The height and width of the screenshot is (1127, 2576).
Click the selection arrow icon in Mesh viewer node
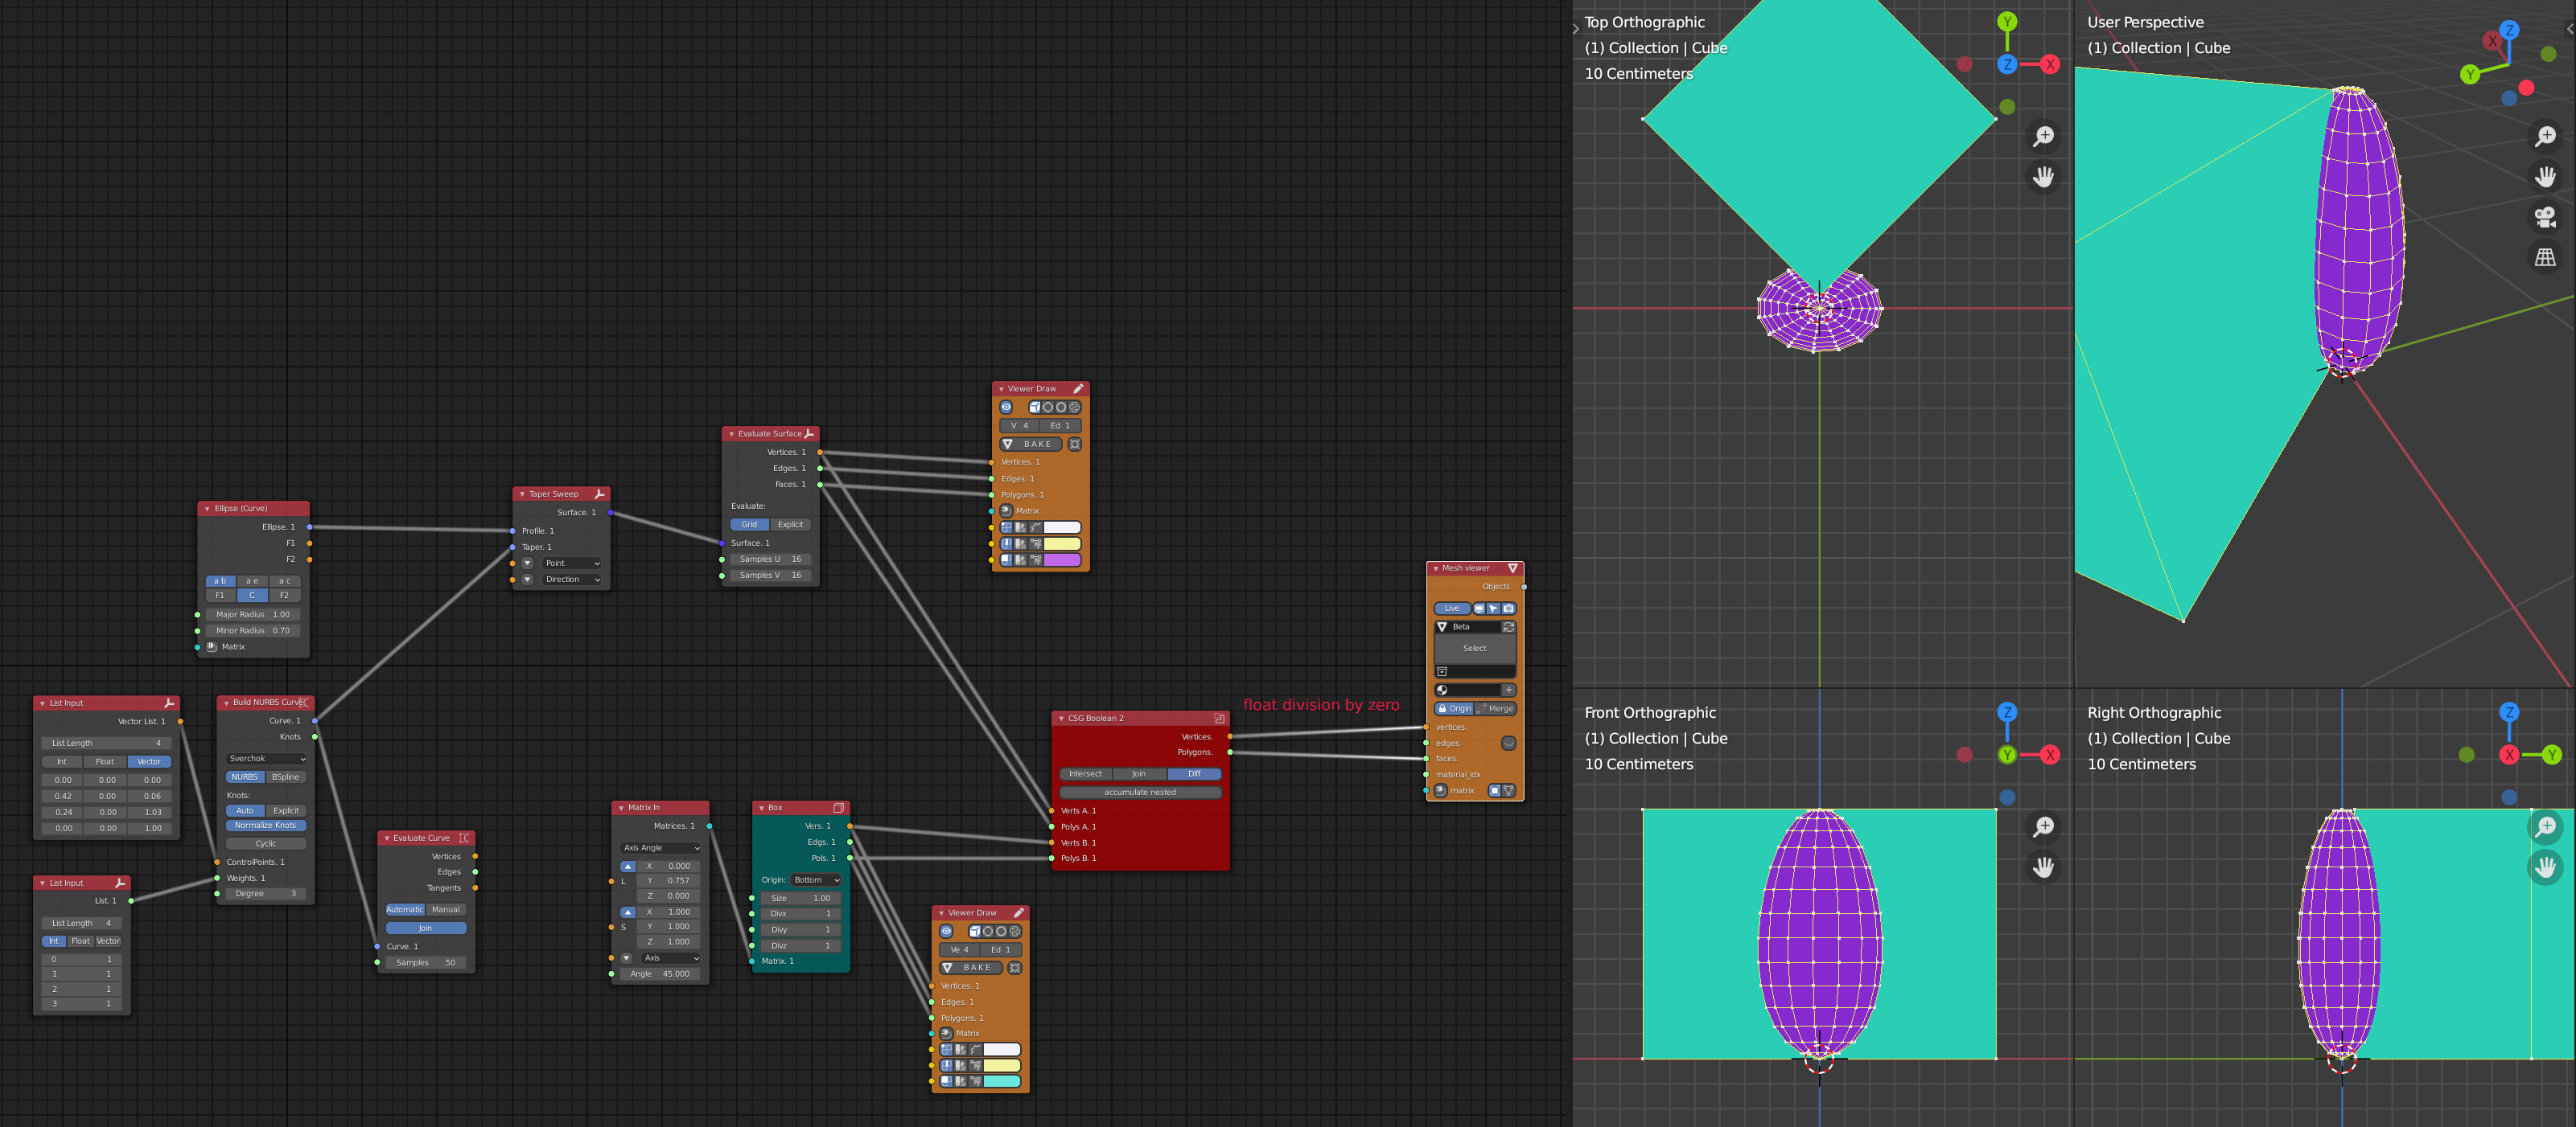point(1493,609)
